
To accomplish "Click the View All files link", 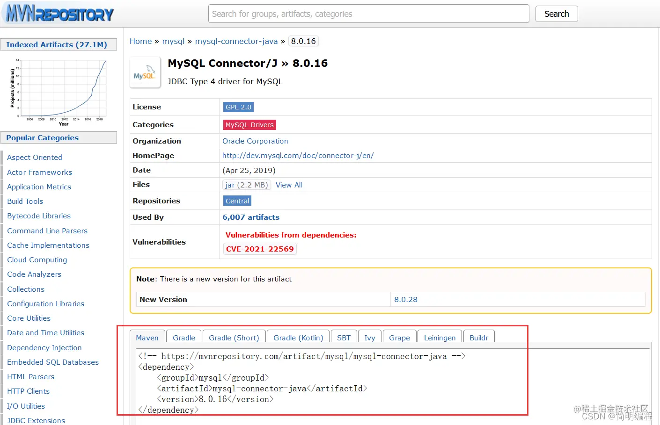I will 289,185.
